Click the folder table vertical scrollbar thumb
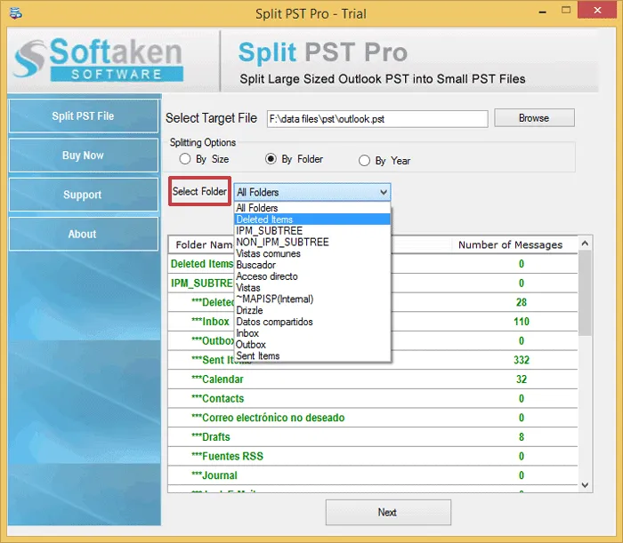This screenshot has height=543, width=623. (585, 292)
